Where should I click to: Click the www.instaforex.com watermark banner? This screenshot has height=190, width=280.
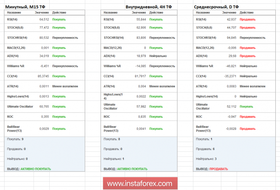tap(140, 183)
